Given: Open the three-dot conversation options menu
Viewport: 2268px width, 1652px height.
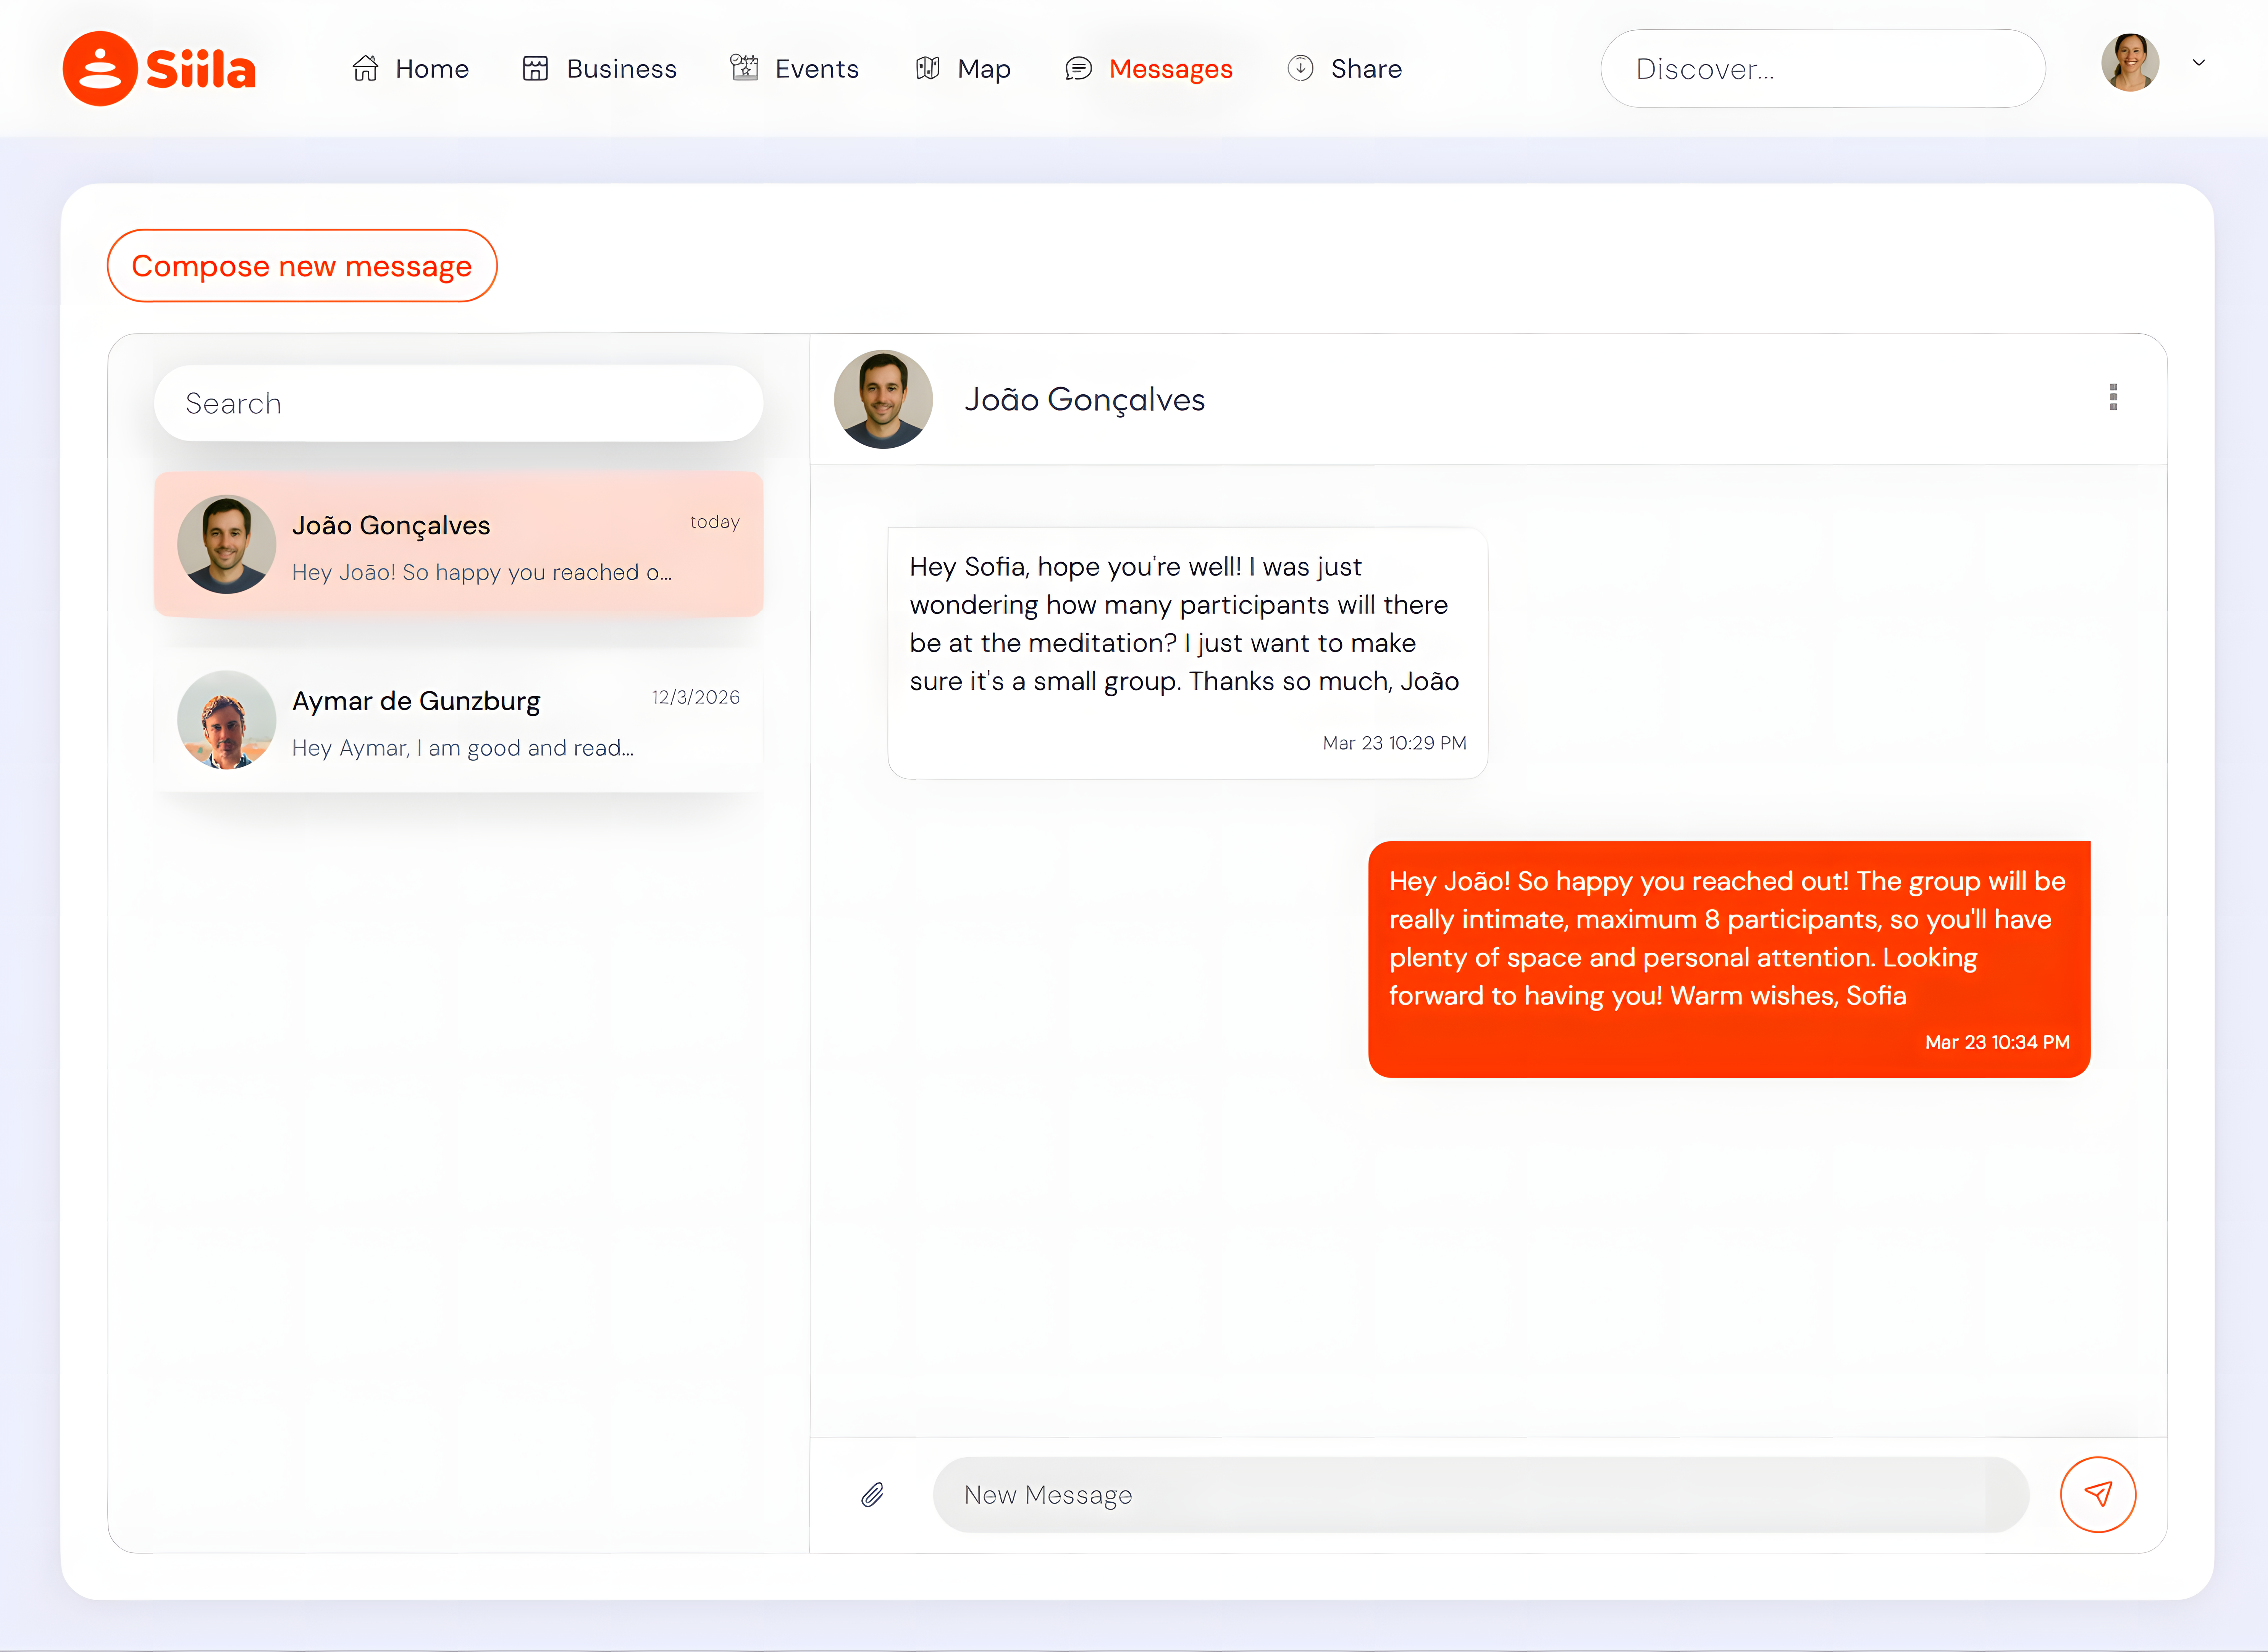Looking at the screenshot, I should (2113, 397).
